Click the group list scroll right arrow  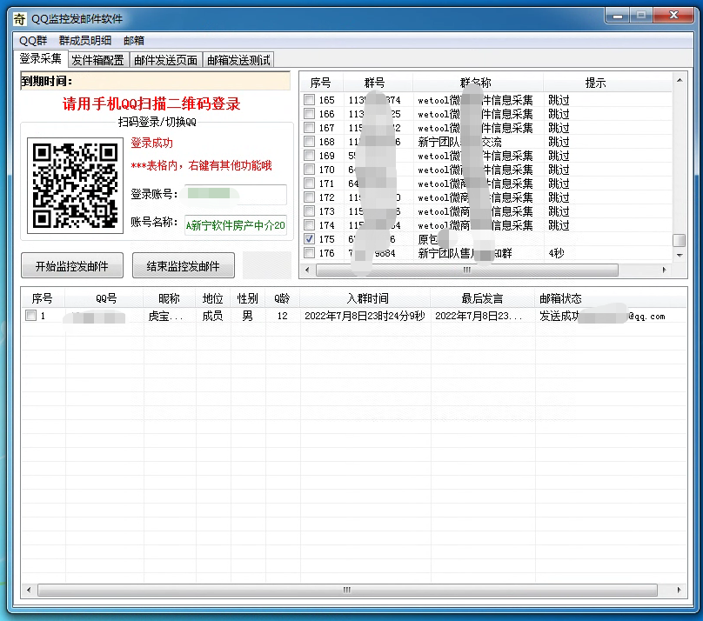pyautogui.click(x=665, y=270)
